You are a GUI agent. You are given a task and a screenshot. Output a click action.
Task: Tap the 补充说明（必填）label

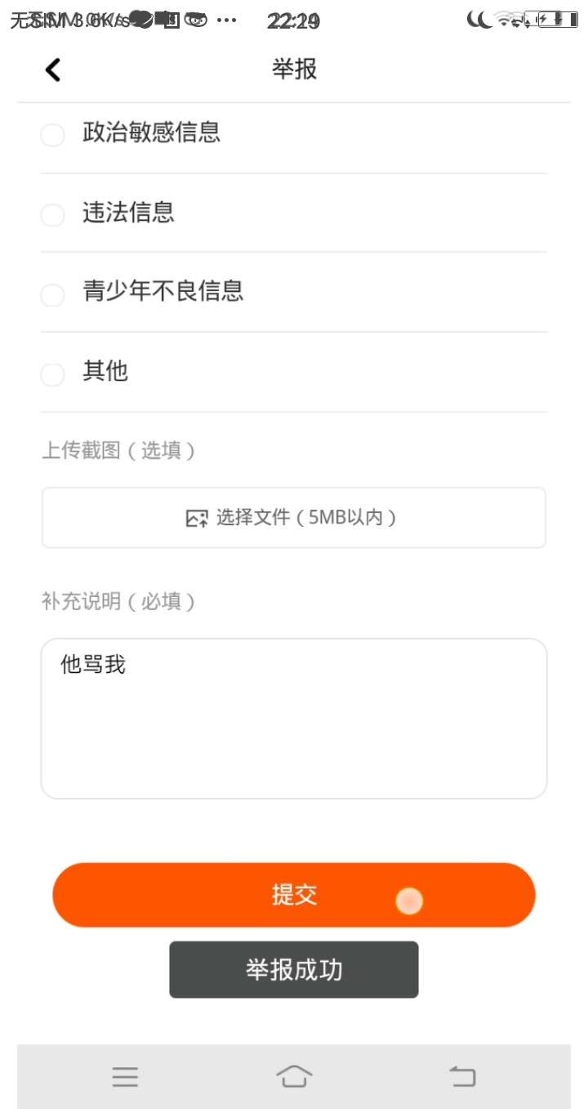118,602
